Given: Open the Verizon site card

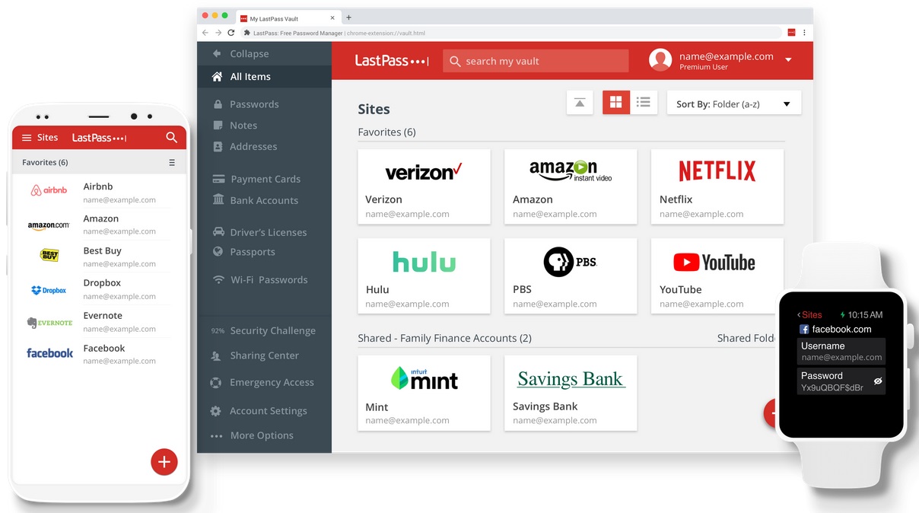Looking at the screenshot, I should (x=425, y=186).
